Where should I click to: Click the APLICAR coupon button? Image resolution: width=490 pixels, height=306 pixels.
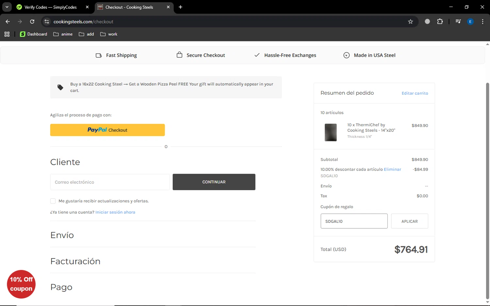[x=410, y=221]
